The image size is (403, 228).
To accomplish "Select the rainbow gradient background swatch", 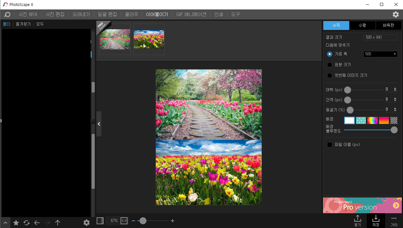I will pos(372,120).
